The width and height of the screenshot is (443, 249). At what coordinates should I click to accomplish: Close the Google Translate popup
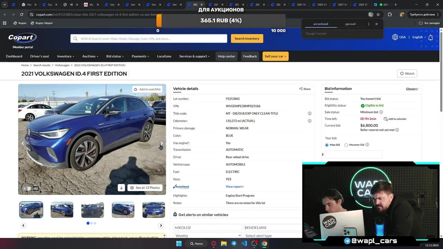(x=377, y=24)
